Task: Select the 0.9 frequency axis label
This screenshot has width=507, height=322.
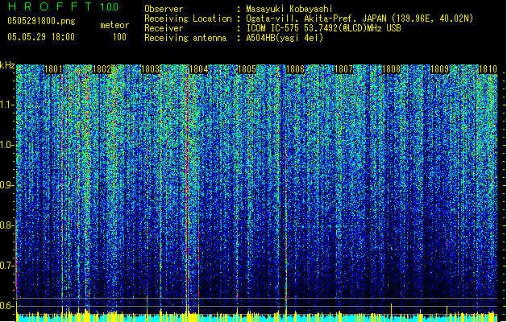Action: click(7, 185)
